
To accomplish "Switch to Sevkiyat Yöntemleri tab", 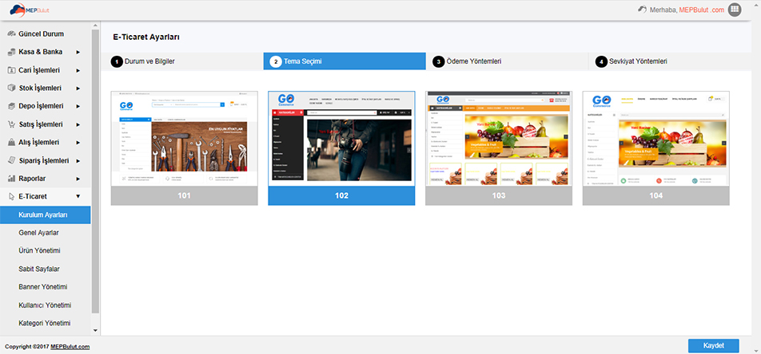I will pyautogui.click(x=670, y=61).
